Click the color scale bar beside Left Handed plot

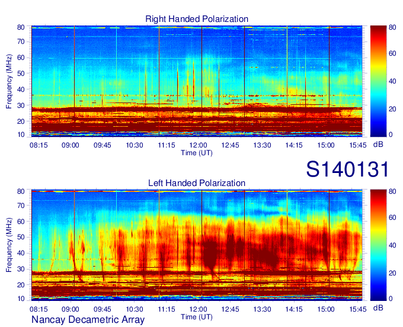(x=378, y=245)
